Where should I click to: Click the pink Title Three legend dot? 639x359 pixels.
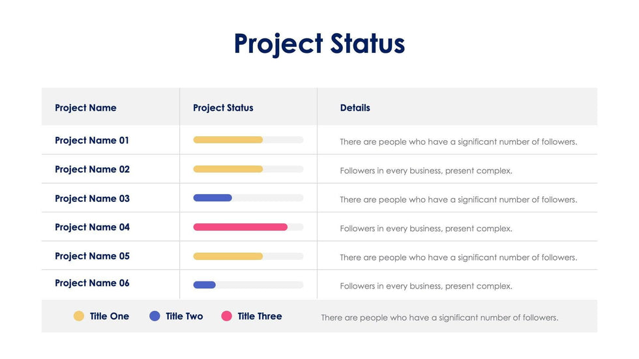tap(226, 316)
